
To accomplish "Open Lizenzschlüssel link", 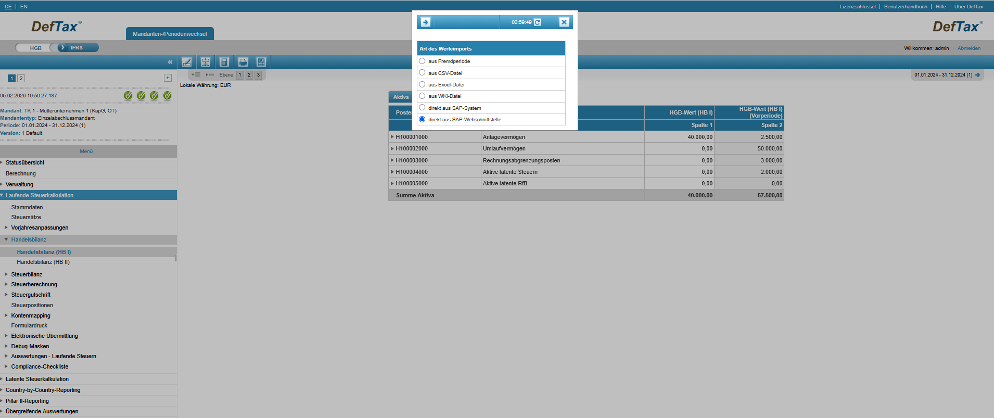I will (858, 7).
